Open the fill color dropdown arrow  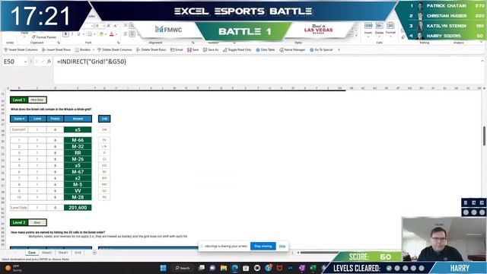tap(107, 34)
